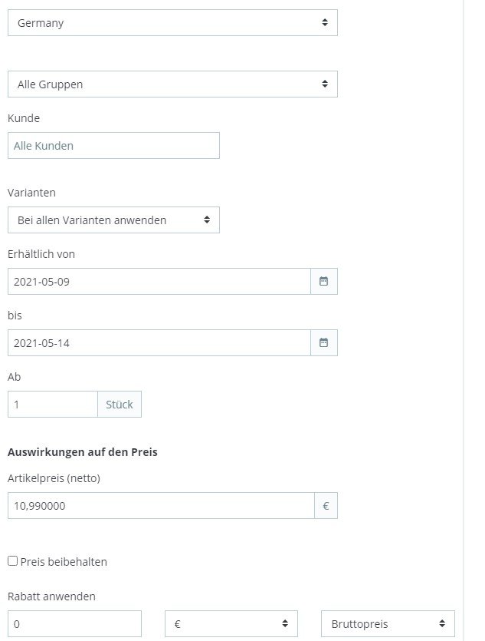Click the Stück unit addon
This screenshot has height=641, width=485.
(x=120, y=405)
